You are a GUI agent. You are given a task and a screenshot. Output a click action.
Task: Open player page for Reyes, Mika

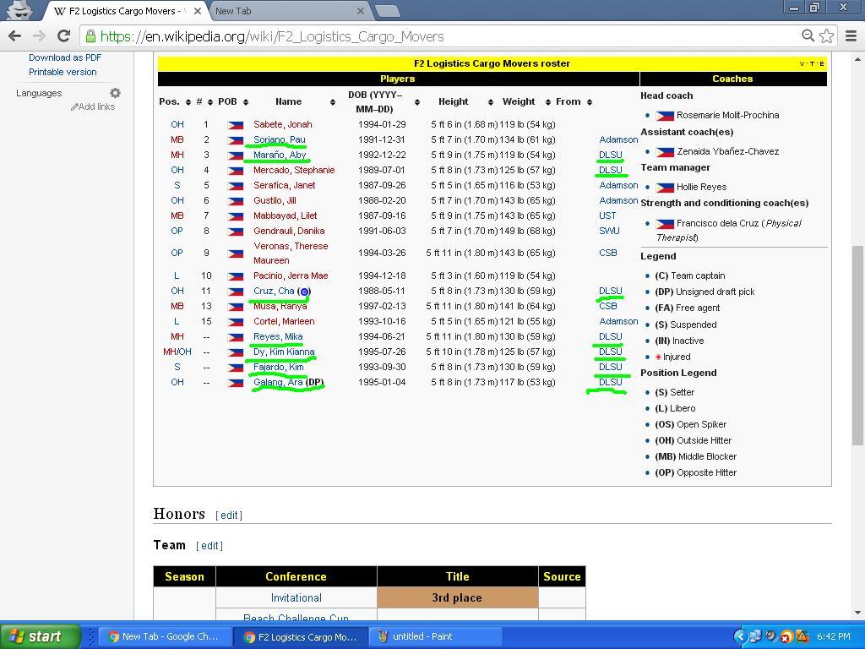278,336
